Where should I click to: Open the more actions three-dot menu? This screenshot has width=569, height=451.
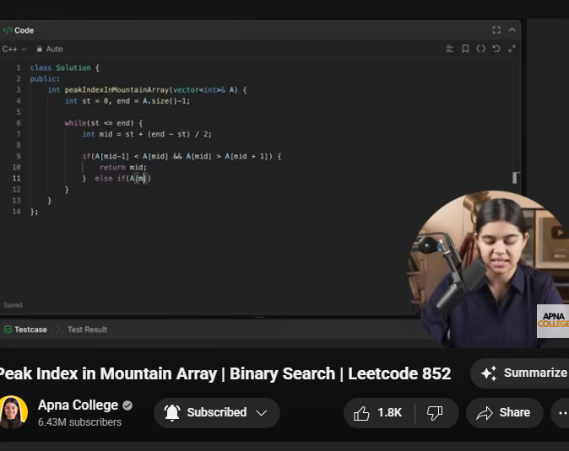point(561,413)
